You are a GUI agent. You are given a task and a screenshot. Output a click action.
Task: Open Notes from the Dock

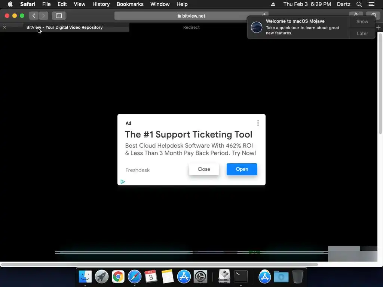pyautogui.click(x=167, y=277)
